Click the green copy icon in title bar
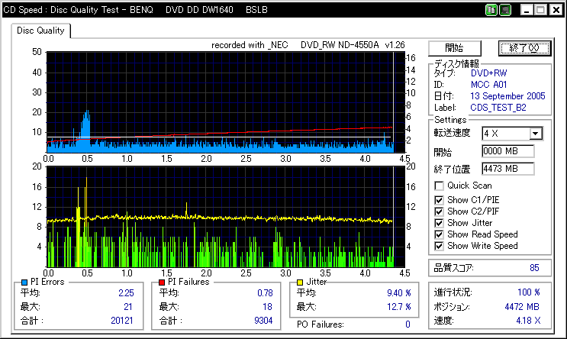The height and width of the screenshot is (339, 567). (492, 11)
